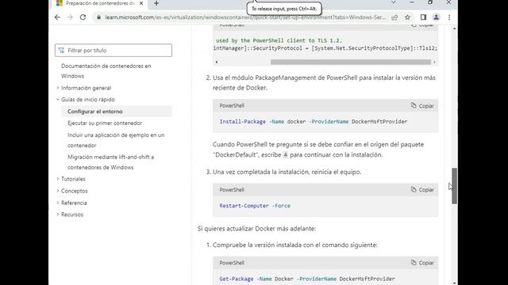Click the address bar URL
The width and height of the screenshot is (508, 285).
tap(245, 17)
